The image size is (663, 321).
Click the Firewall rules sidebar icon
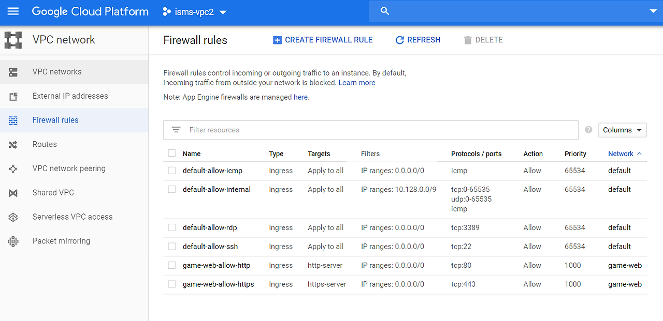tap(13, 120)
